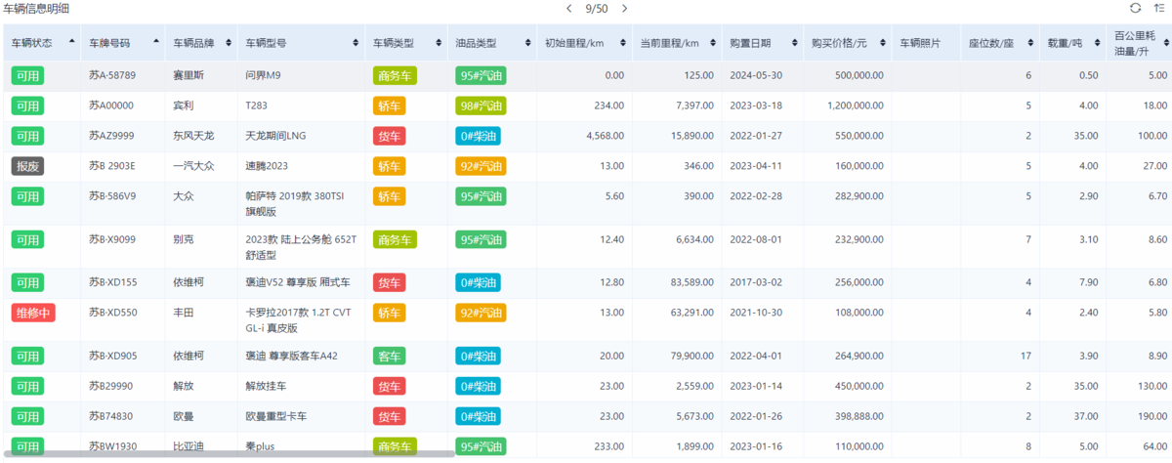The image size is (1172, 463).
Task: Click the 报废 status tag
Action: tap(27, 166)
